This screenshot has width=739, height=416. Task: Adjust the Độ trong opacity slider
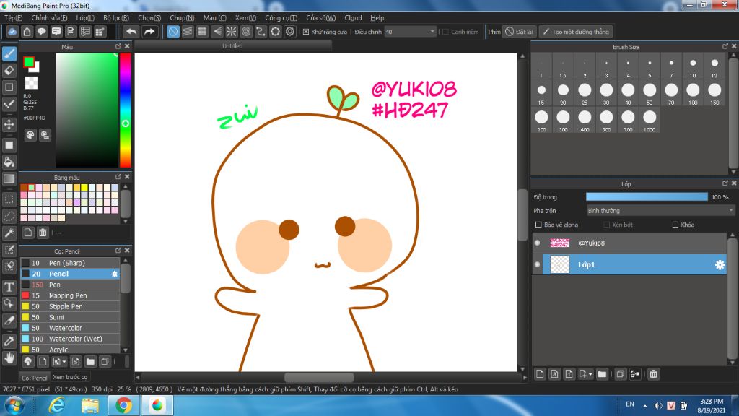point(647,196)
